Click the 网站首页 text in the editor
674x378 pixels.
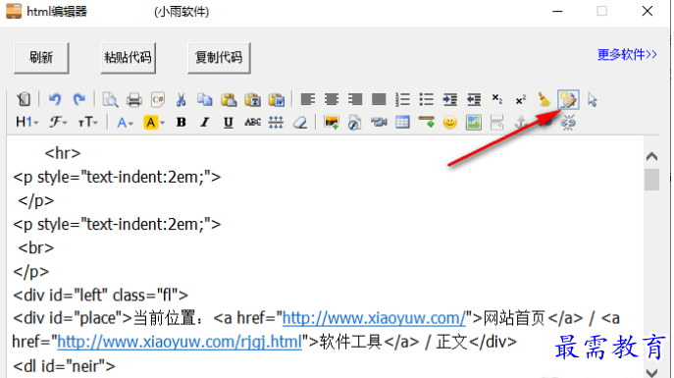[x=514, y=319]
